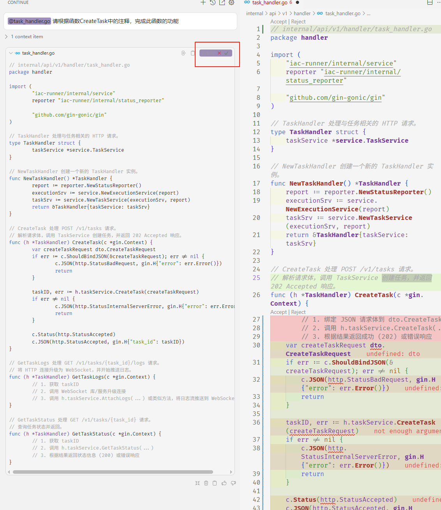
Task: Click Reject above line 27 diff
Action: (x=298, y=312)
